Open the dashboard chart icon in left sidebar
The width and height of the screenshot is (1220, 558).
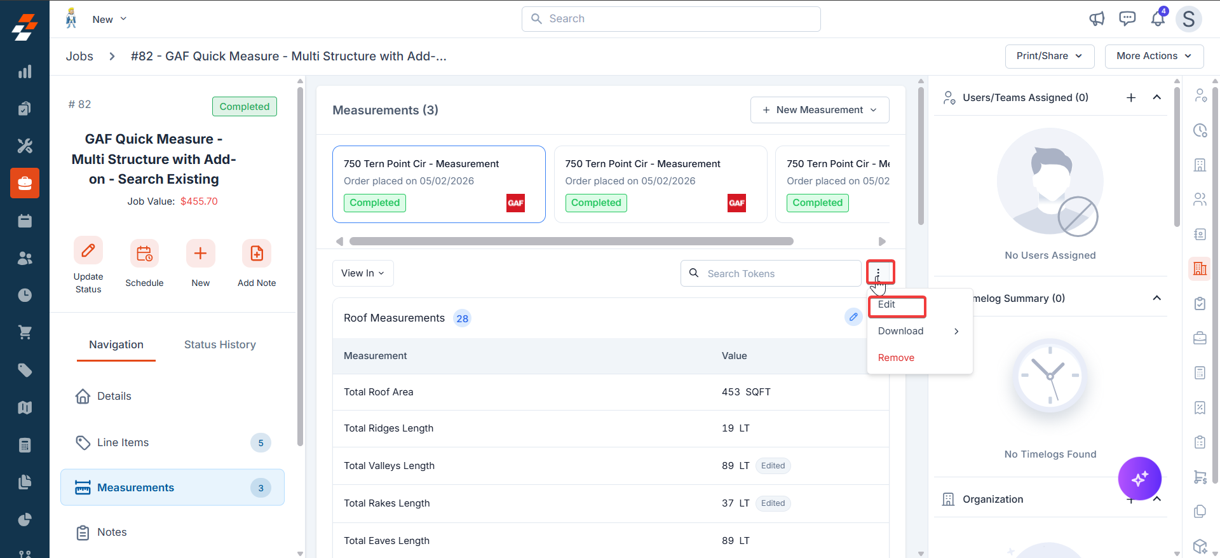[x=25, y=72]
